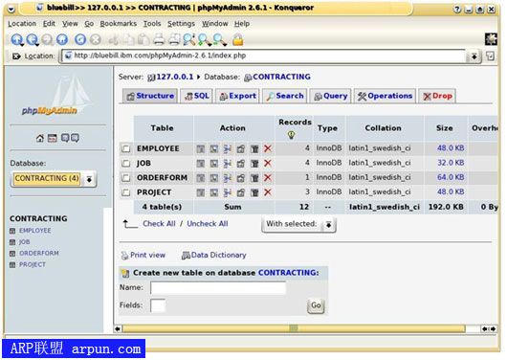Browse the EMPLOYEE table via its first action icon
Image resolution: width=507 pixels, height=360 pixels.
(x=201, y=148)
